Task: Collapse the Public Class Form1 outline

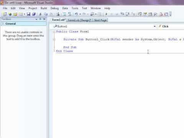Action: tap(54, 32)
